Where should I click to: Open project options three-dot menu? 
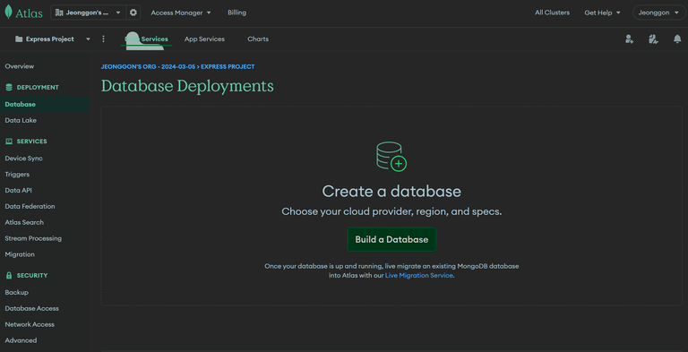[104, 39]
